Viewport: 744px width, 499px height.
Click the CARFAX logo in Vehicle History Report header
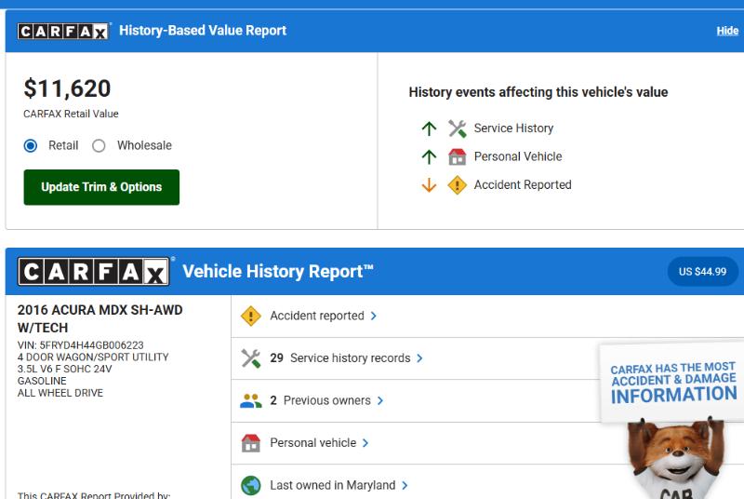[x=94, y=272]
